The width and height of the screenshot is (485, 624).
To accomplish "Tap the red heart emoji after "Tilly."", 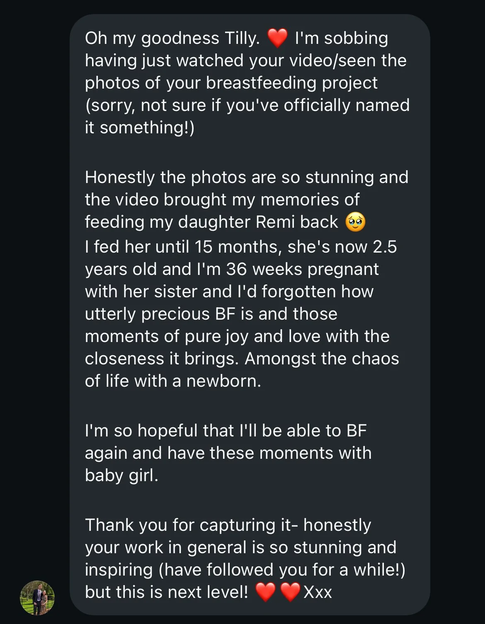I will pos(277,38).
